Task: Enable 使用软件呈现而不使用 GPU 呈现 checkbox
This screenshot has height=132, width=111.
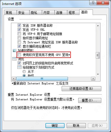Action: (x=19, y=55)
